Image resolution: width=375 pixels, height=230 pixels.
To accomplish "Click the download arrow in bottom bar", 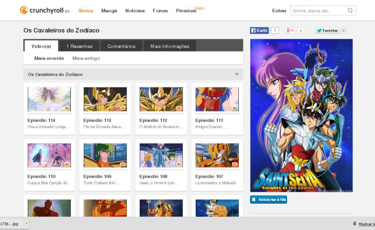I will tap(355, 224).
